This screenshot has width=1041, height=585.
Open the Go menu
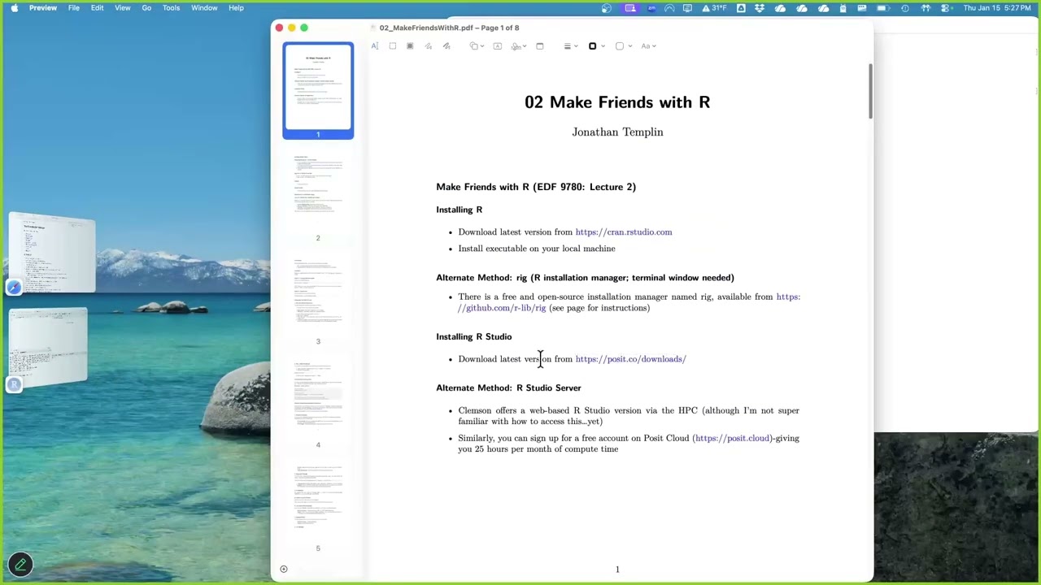[x=146, y=8]
